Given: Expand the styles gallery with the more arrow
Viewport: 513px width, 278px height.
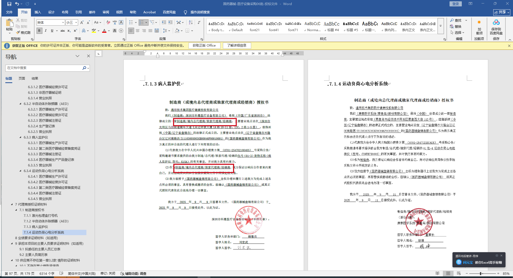Looking at the screenshot, I should pos(440,26).
